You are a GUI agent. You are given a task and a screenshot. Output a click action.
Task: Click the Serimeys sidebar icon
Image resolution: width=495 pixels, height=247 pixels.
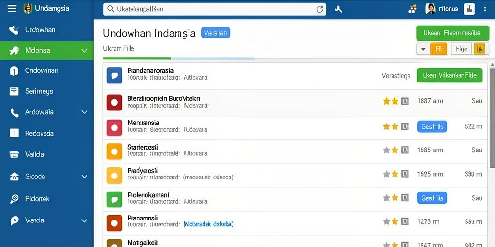[x=14, y=91]
